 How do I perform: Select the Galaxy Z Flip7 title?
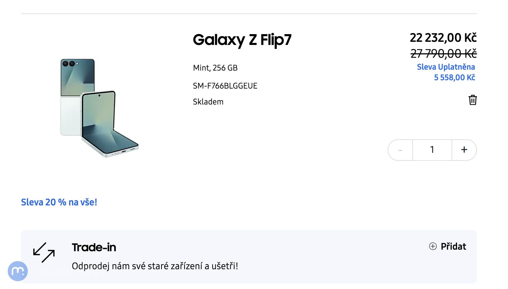(x=242, y=40)
